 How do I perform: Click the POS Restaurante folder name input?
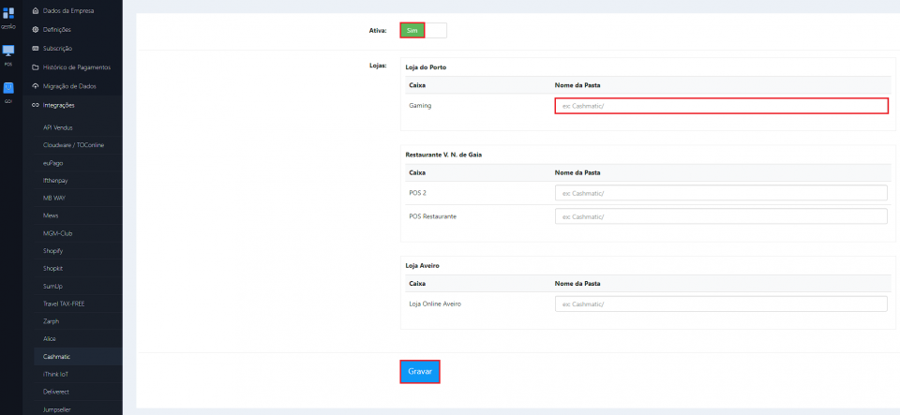click(720, 216)
